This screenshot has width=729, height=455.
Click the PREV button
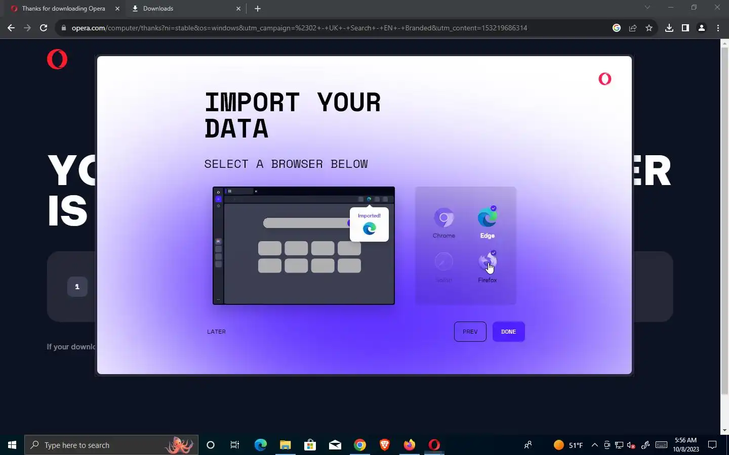470,332
